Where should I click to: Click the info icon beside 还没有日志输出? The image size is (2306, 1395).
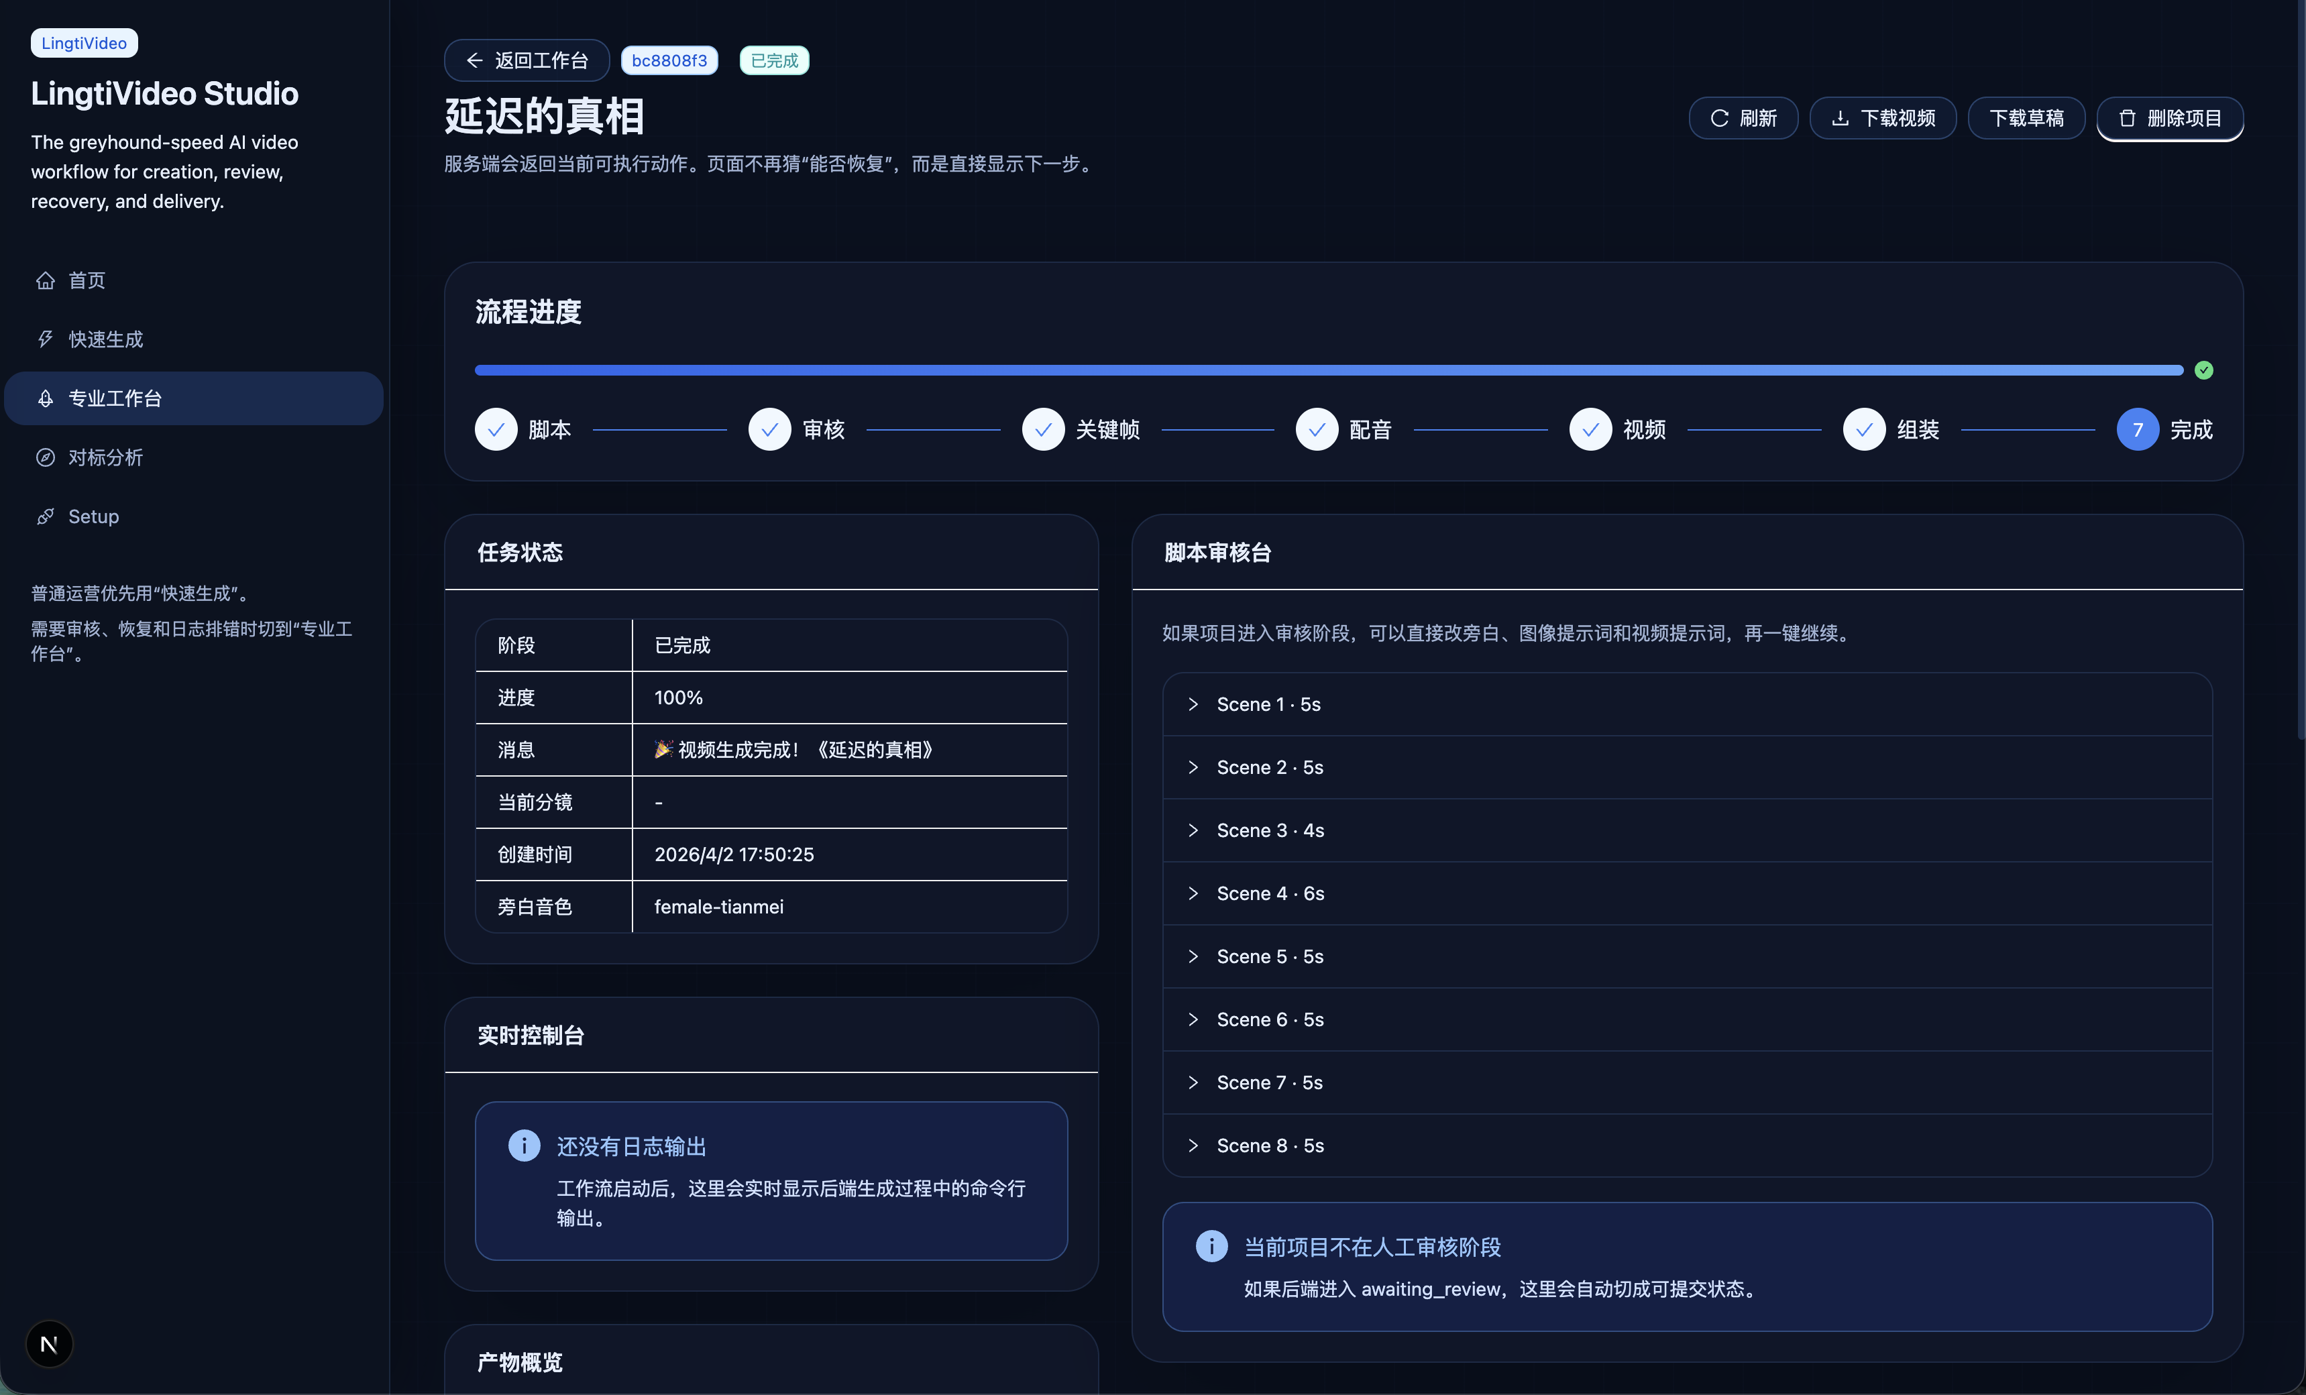[524, 1146]
